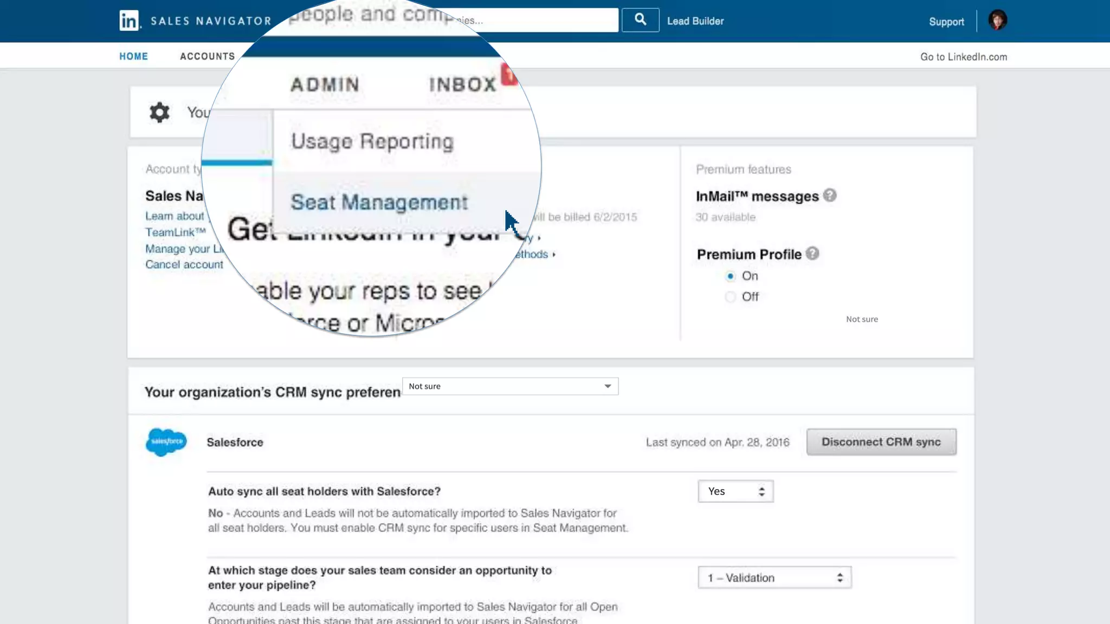Screen dimensions: 1110x624
Task: Open the 1 – Validation stage dropdown
Action: [774, 577]
